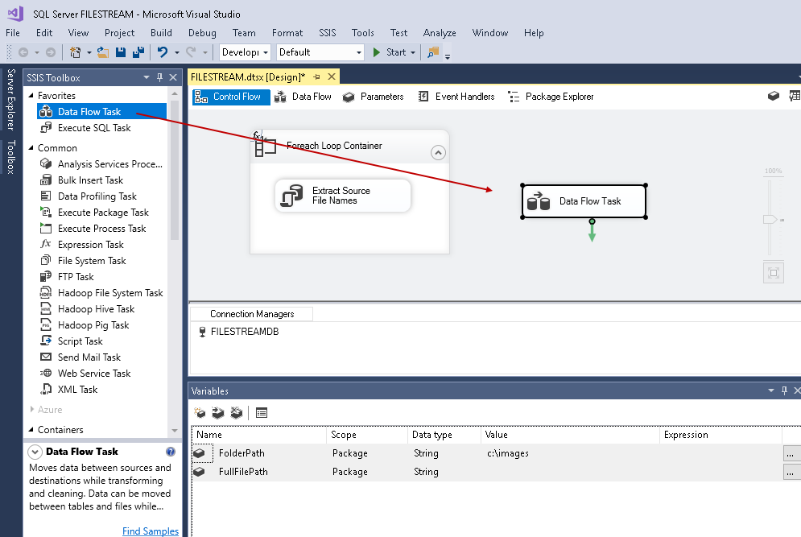Viewport: 801px width, 537px height.
Task: Open the Start button dropdown arrow
Action: (413, 52)
